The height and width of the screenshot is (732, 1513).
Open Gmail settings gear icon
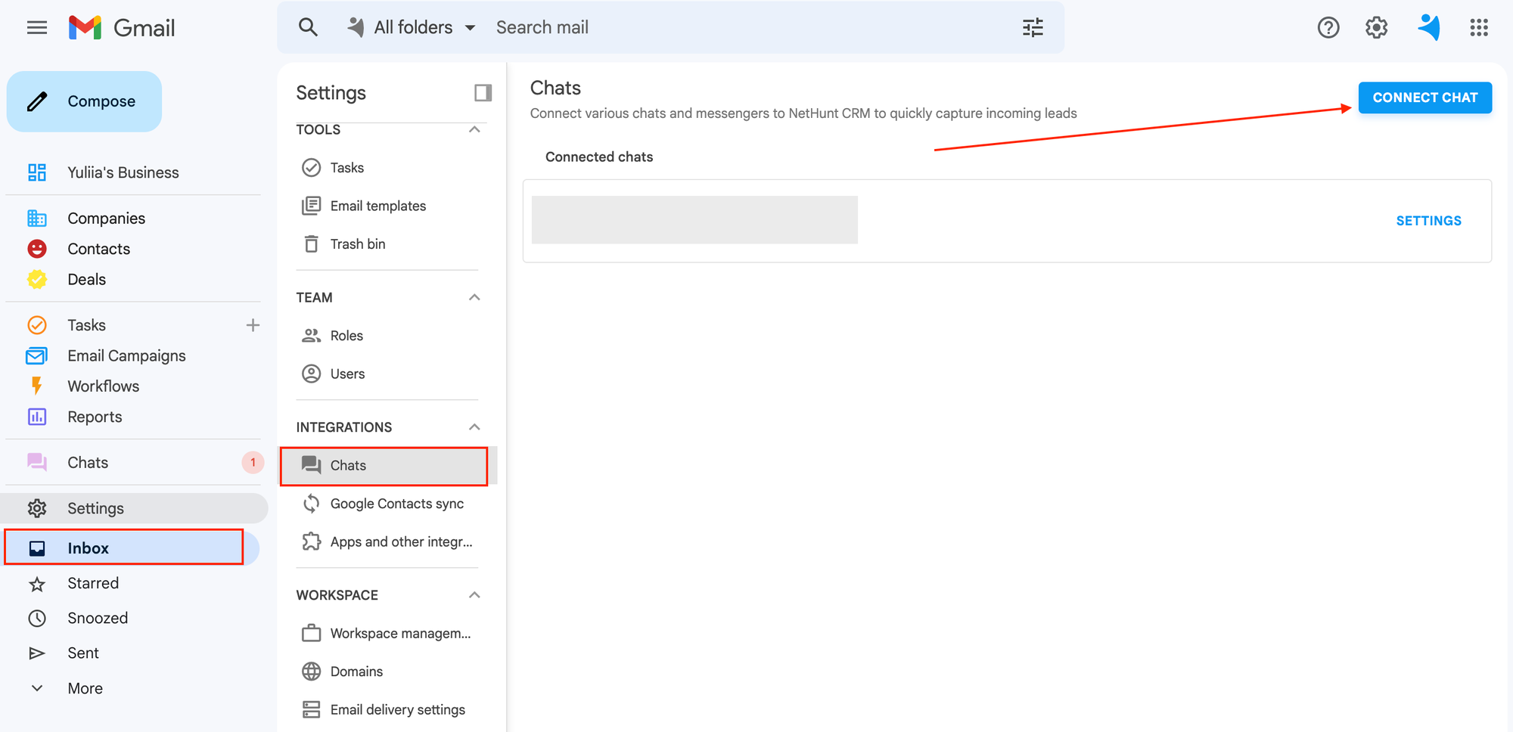point(1376,28)
